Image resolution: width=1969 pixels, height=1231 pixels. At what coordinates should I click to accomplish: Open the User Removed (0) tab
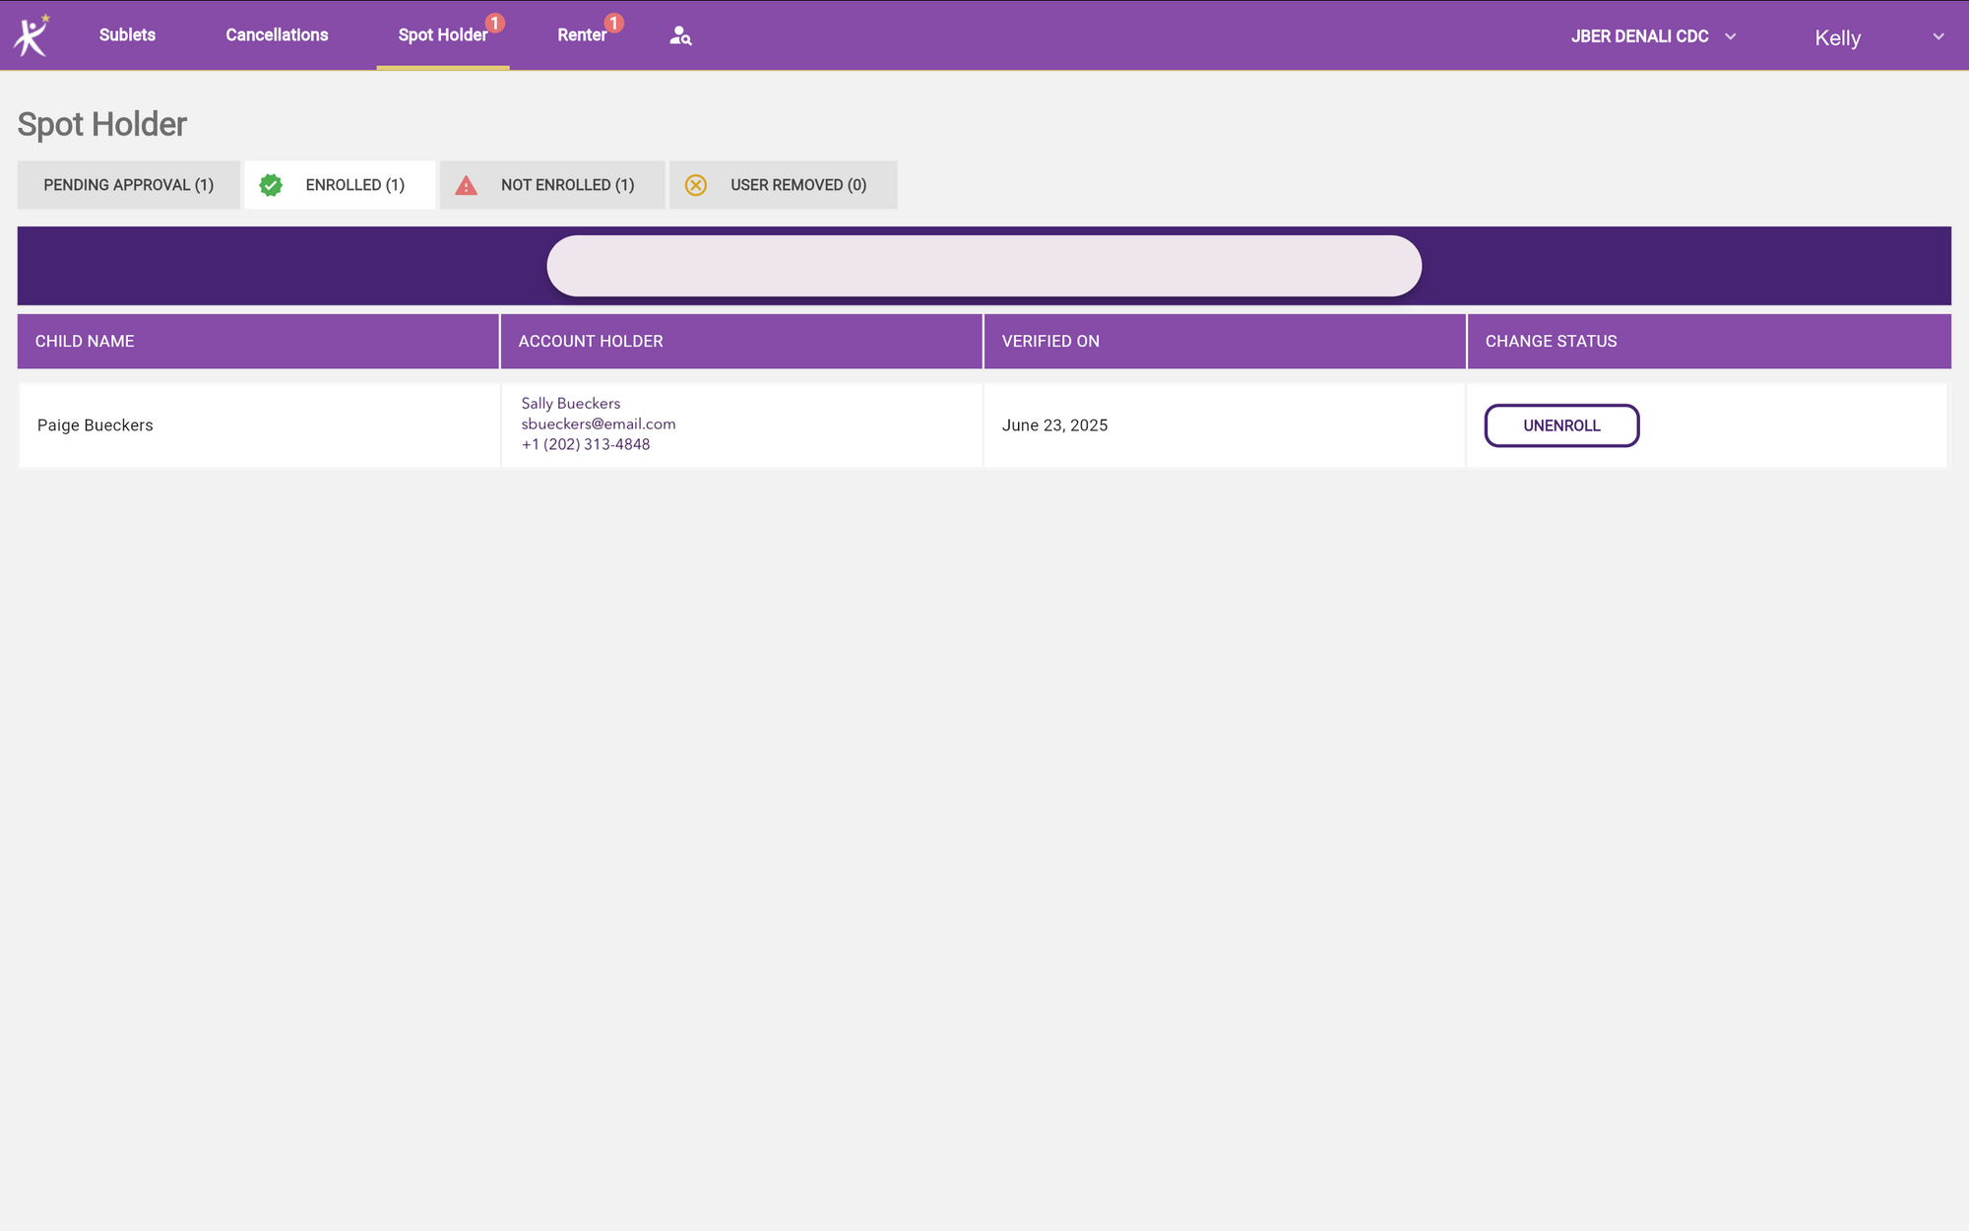783,185
